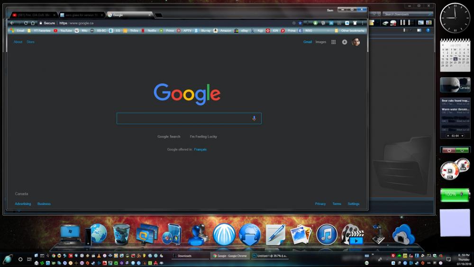Close the Google tab
The height and width of the screenshot is (267, 474).
pos(149,15)
